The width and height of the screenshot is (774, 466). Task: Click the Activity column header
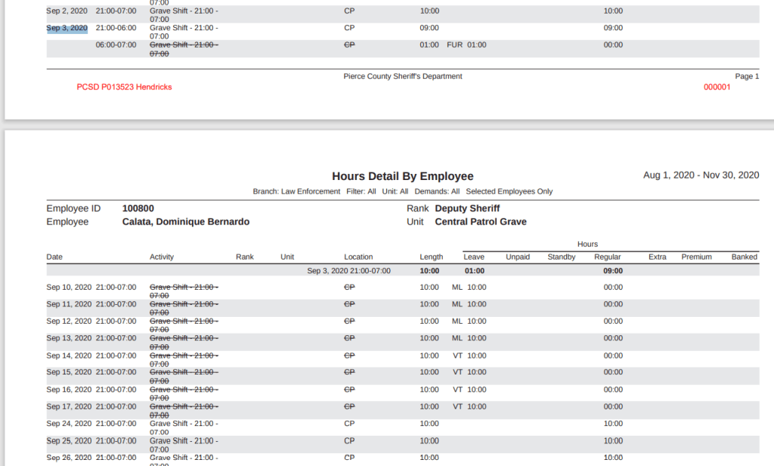[x=162, y=256]
